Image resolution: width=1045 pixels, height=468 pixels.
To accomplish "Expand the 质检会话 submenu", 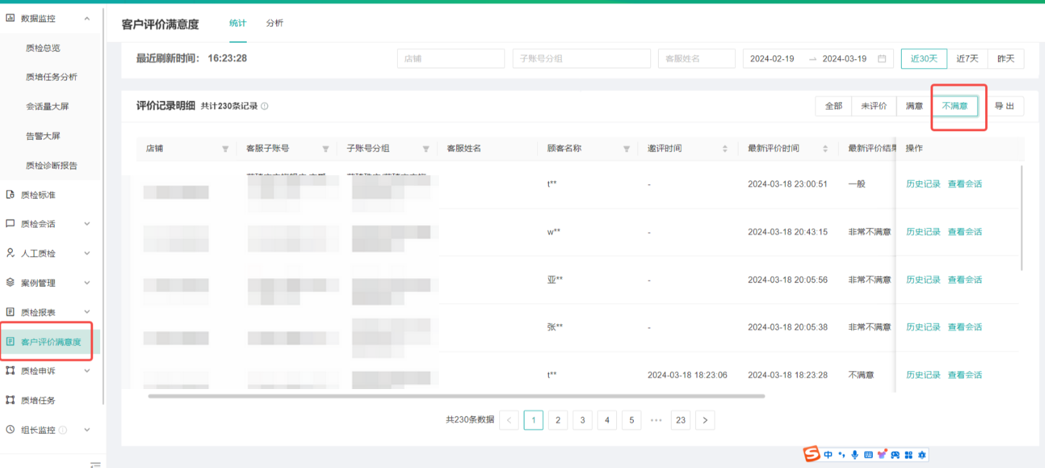I will click(x=87, y=224).
